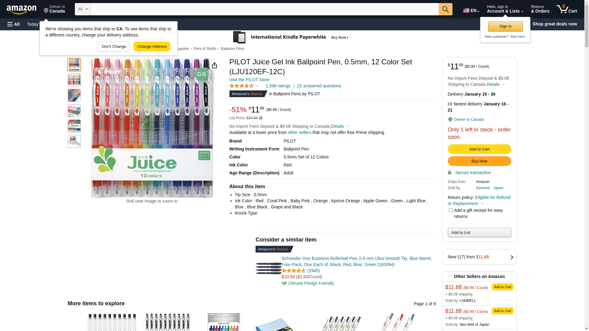
Task: Click the yellow Add to Cart button
Action: tap(479, 149)
